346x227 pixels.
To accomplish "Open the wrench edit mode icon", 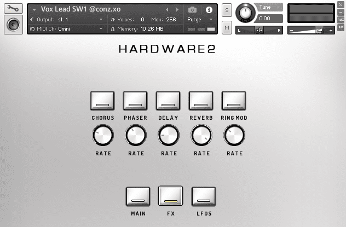I will coord(13,9).
